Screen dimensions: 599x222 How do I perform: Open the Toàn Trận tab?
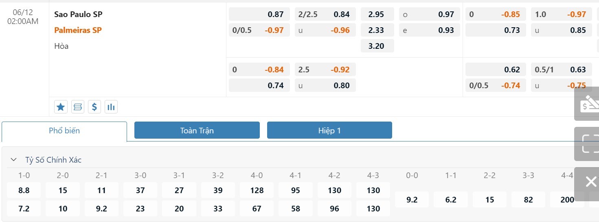coord(197,131)
